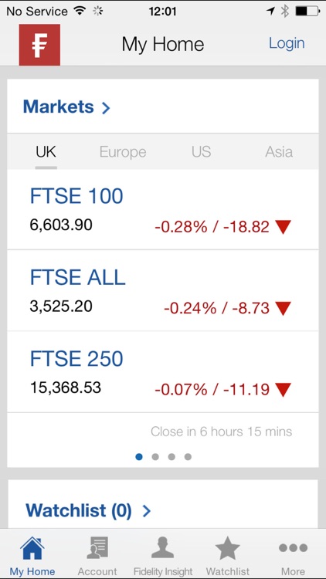Tap the FTSE ALL red down arrow

[284, 308]
